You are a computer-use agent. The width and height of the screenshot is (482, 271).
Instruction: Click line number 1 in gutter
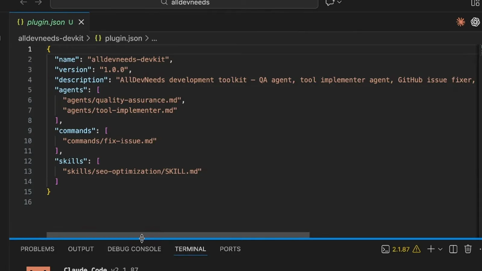coord(30,49)
